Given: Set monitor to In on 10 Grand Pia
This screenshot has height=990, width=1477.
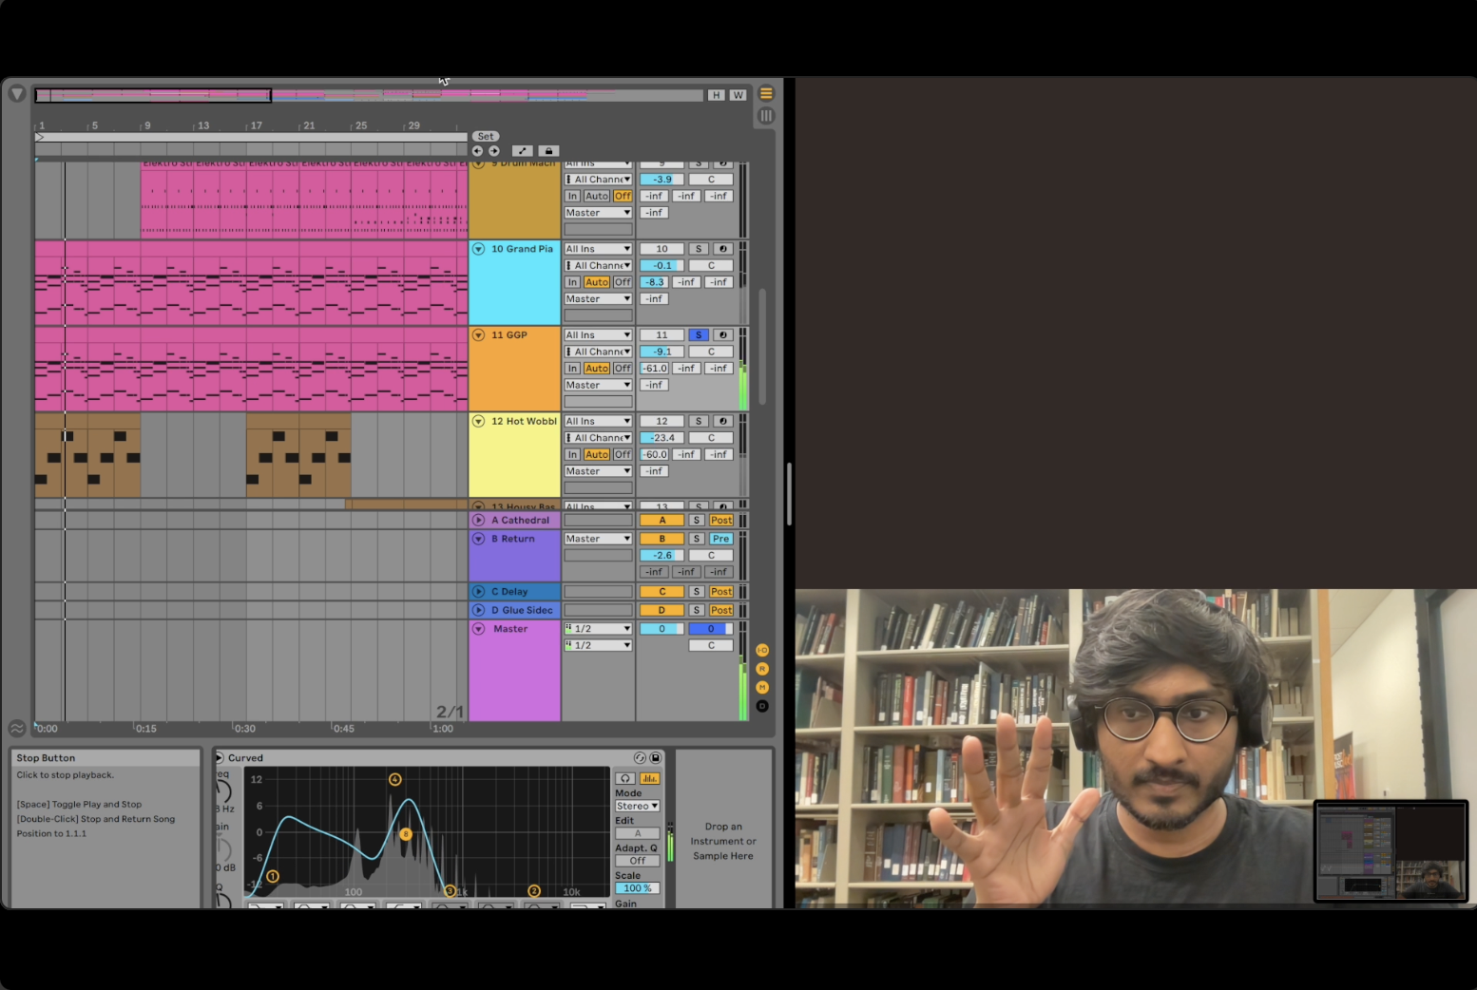Looking at the screenshot, I should pos(572,282).
